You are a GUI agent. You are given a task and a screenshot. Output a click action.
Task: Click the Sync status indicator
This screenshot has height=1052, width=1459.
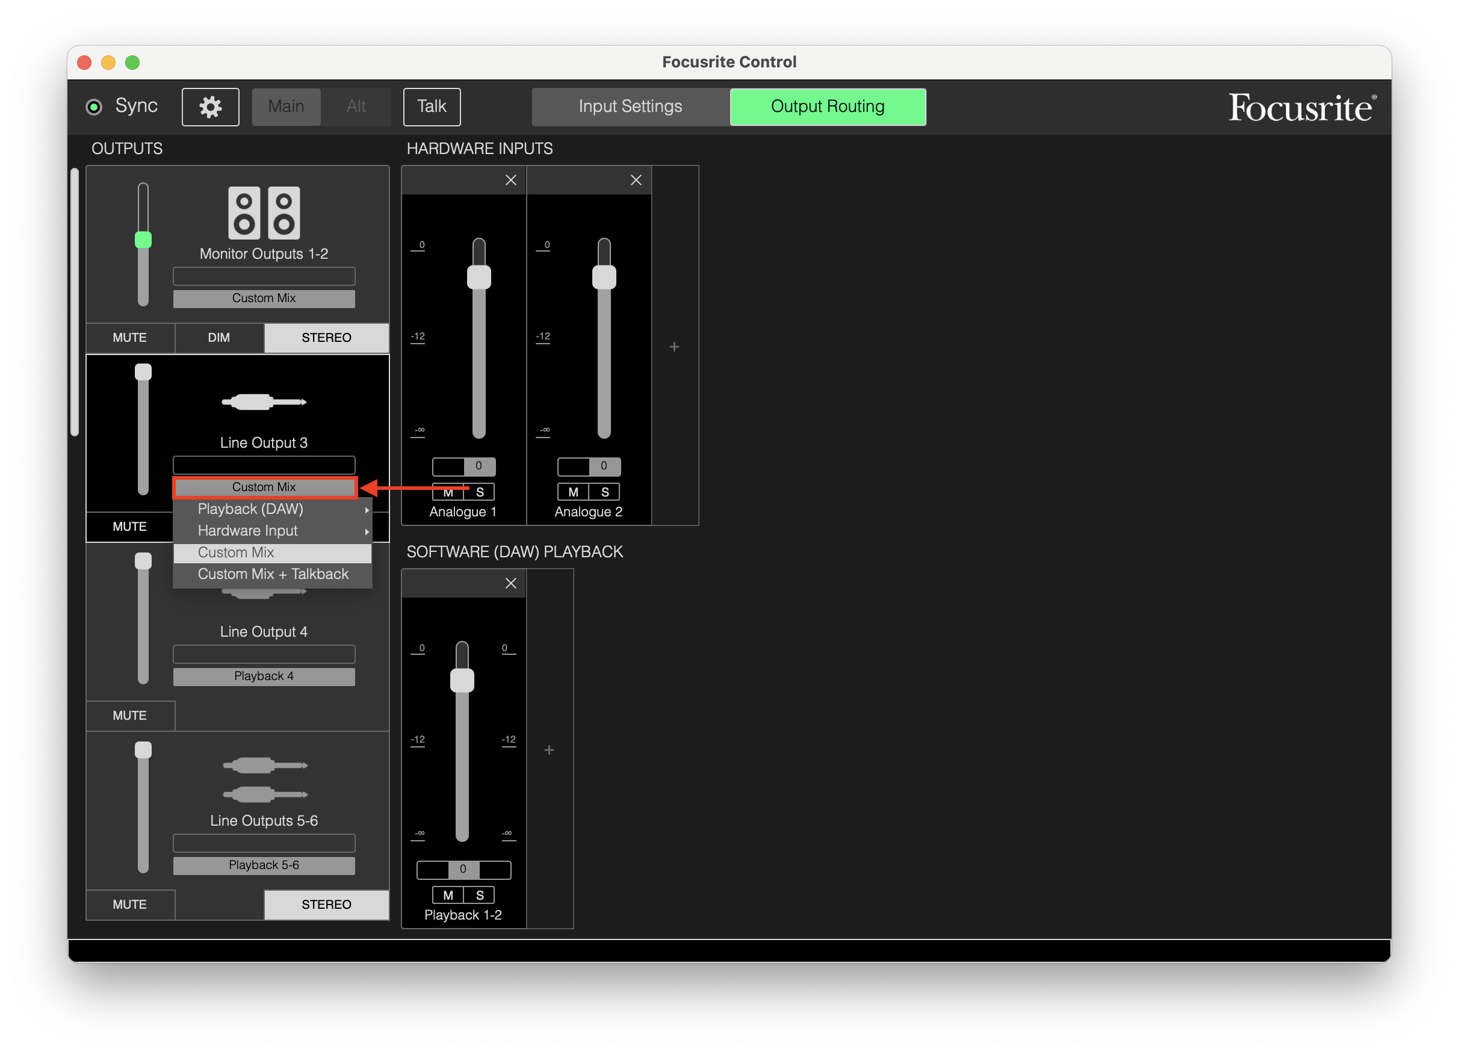click(x=94, y=107)
